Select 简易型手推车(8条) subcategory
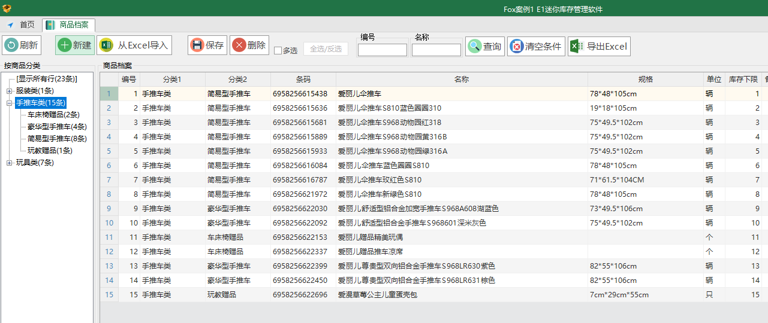Viewport: 768px width, 323px height. (x=57, y=139)
